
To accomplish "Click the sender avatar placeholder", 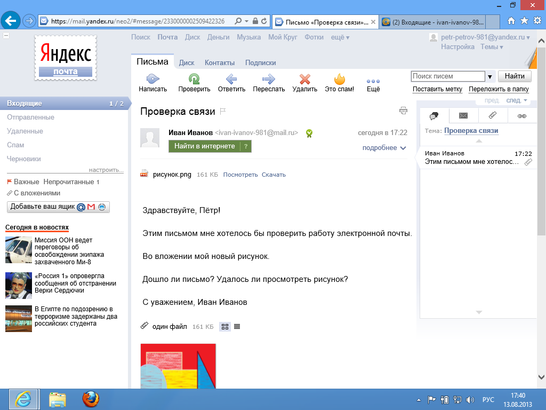I will [150, 138].
